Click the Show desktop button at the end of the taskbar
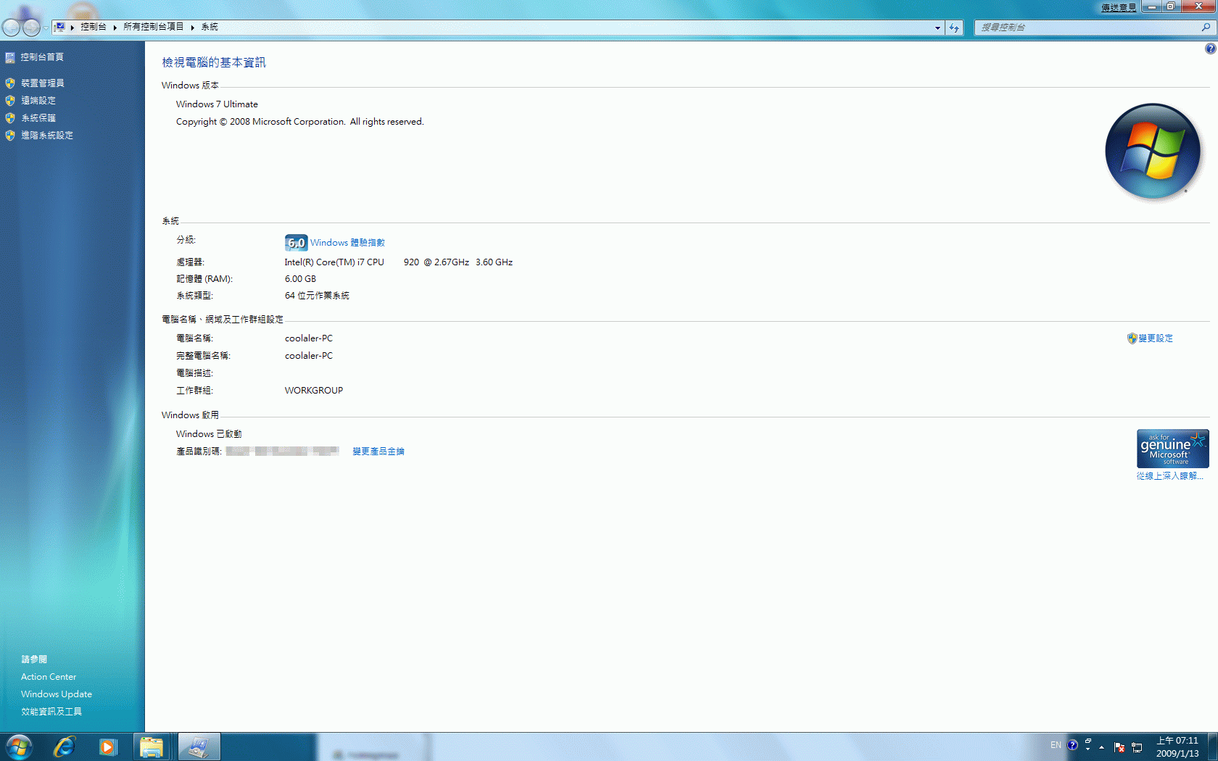Screen dimensions: 1218x761 click(1212, 747)
